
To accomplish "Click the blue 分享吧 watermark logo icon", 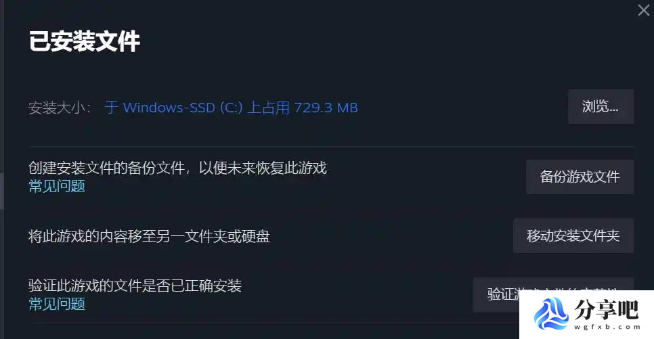I will coord(551,313).
